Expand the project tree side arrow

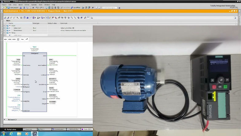pyautogui.click(x=2, y=11)
